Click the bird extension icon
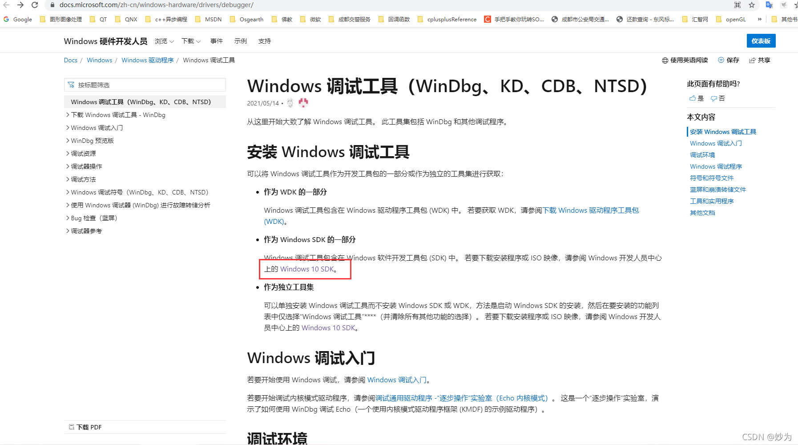Screen dimensions: 798x445 click(x=784, y=5)
